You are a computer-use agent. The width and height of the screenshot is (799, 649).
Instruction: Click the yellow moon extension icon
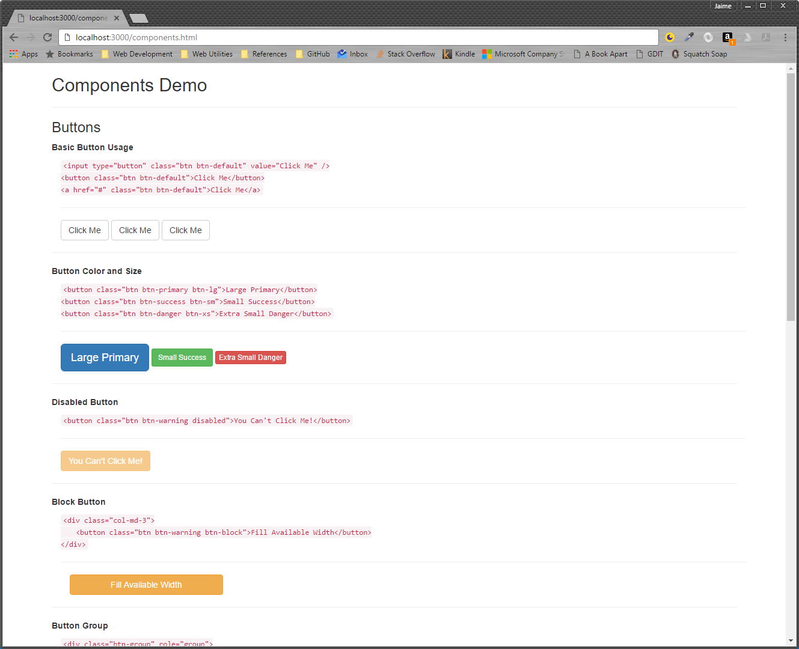pyautogui.click(x=670, y=37)
